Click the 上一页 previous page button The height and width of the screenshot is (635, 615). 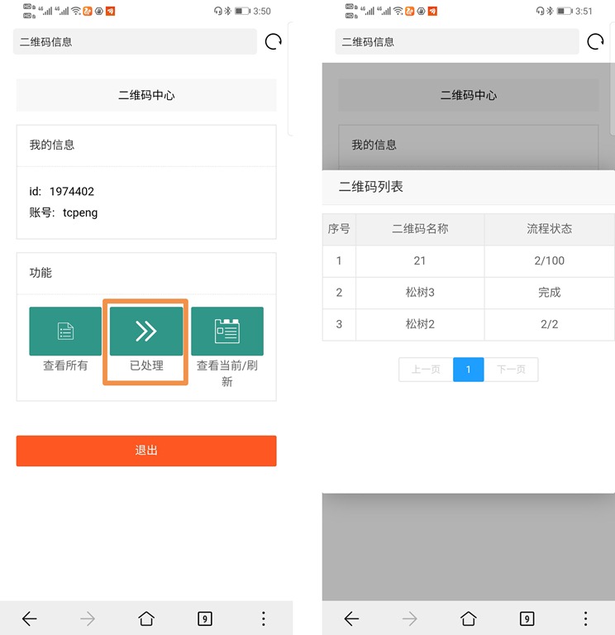426,370
